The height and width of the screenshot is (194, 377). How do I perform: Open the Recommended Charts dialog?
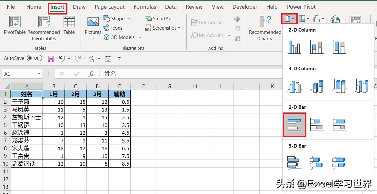264,28
